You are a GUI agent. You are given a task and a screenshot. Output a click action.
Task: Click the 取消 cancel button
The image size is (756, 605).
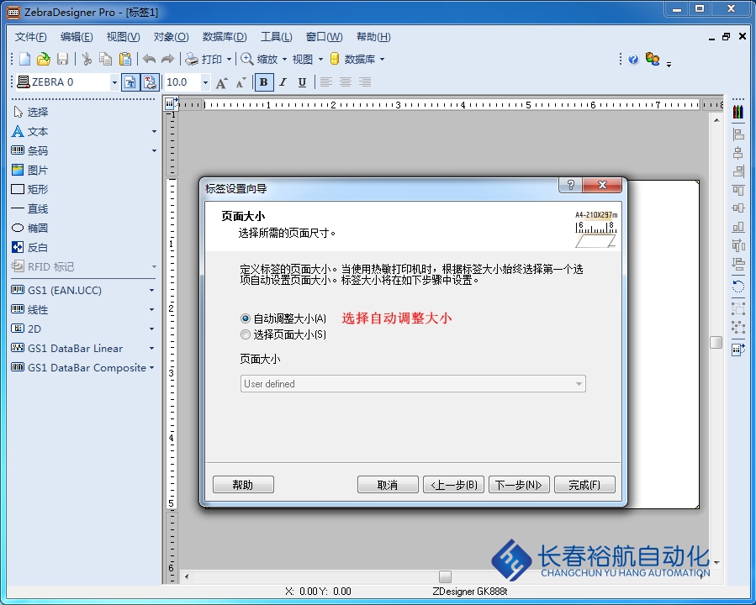[388, 485]
